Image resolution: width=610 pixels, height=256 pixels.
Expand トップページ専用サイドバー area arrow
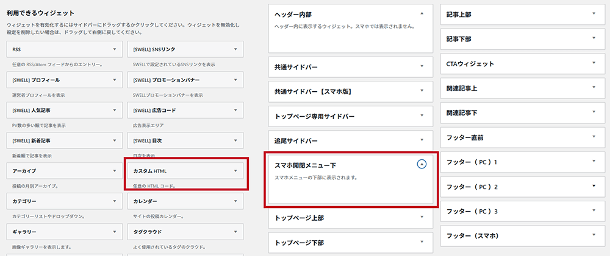(x=422, y=116)
